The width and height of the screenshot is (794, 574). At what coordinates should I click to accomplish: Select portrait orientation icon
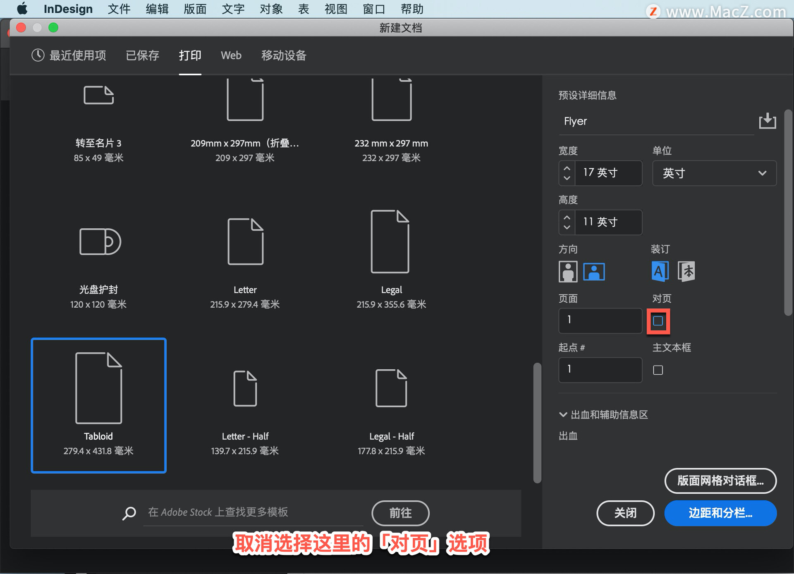pyautogui.click(x=568, y=272)
